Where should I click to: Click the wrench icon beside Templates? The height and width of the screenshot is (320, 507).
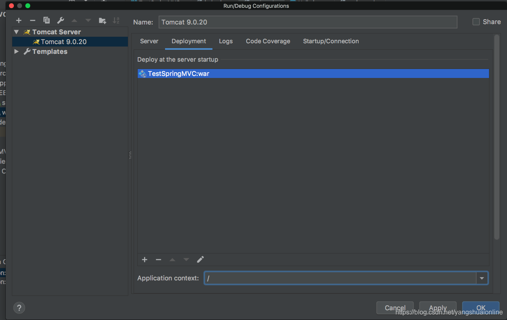(27, 51)
